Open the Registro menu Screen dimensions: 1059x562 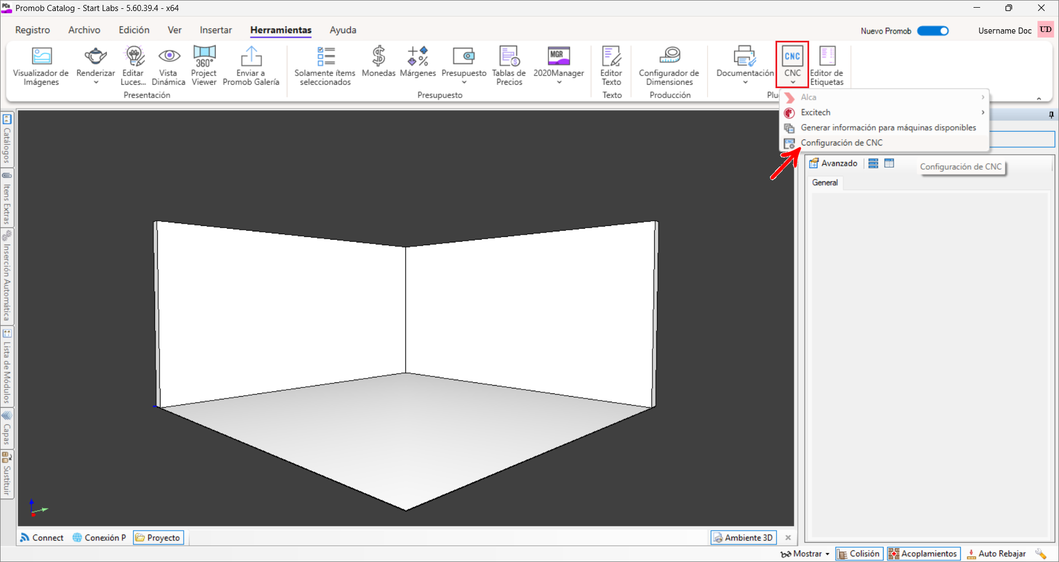[33, 30]
